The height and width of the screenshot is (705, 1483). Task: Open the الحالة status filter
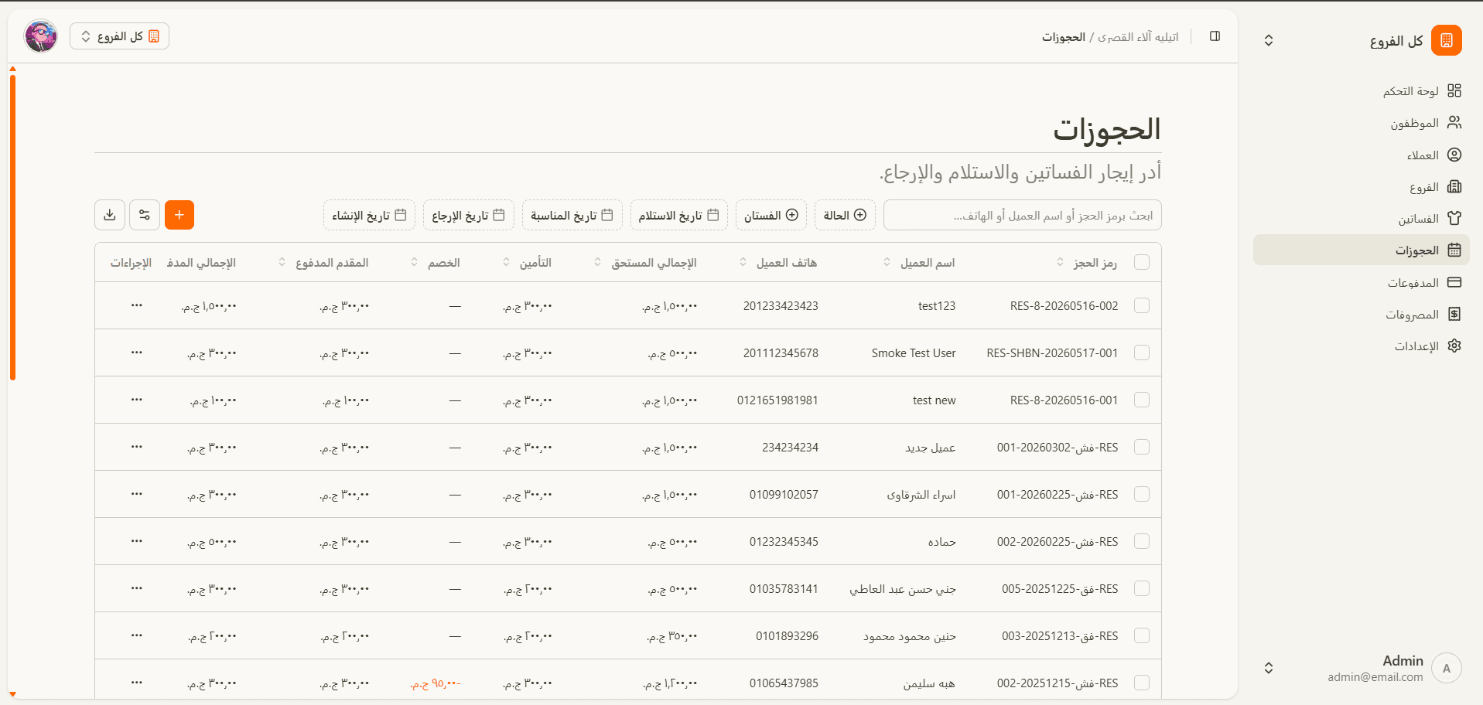pos(845,215)
